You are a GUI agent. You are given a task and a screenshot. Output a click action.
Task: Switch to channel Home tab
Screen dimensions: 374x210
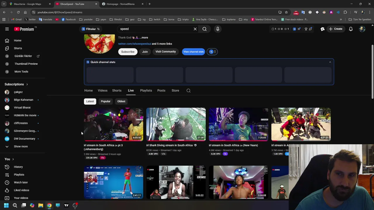[89, 90]
